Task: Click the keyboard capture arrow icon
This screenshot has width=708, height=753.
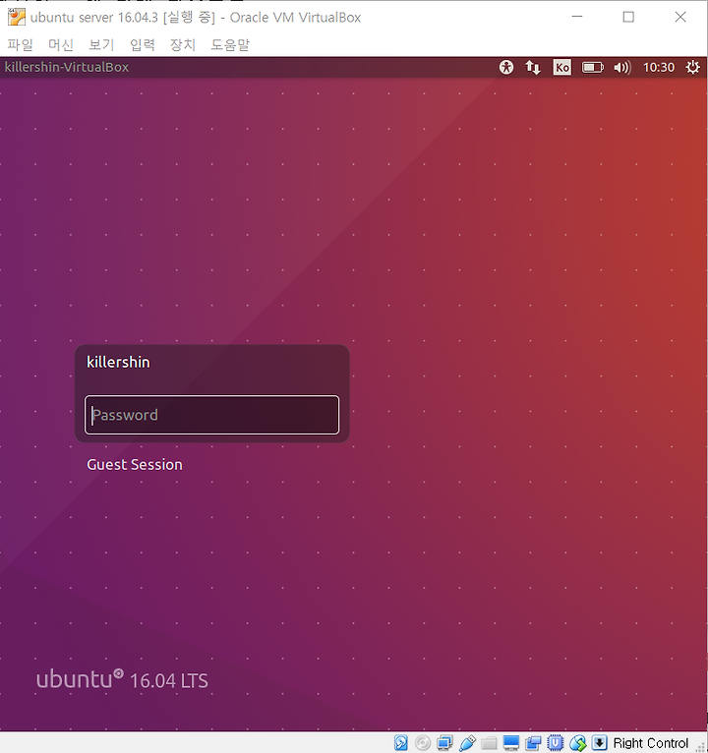Action: 600,743
